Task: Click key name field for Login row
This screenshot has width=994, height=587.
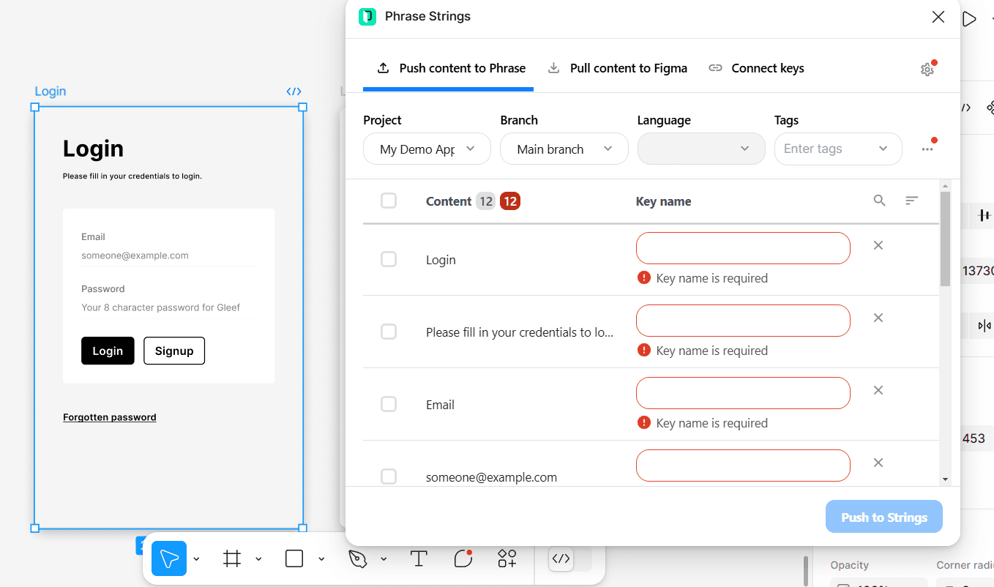Action: pyautogui.click(x=743, y=248)
